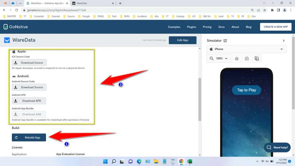Click the WareData app icon
295x166 pixels.
click(x=7, y=40)
